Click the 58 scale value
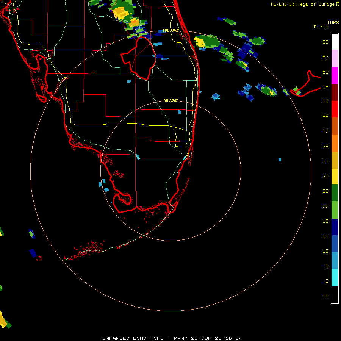341x341 pixels. click(325, 72)
